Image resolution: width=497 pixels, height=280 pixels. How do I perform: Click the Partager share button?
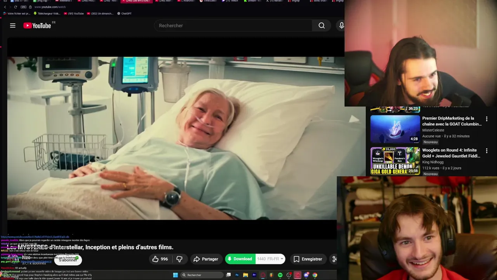click(206, 259)
